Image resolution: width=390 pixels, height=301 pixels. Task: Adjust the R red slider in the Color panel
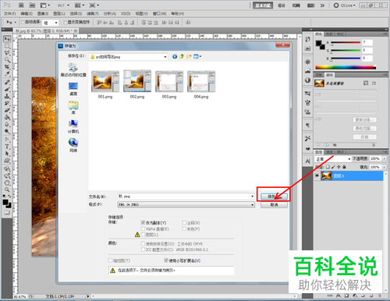pos(346,42)
